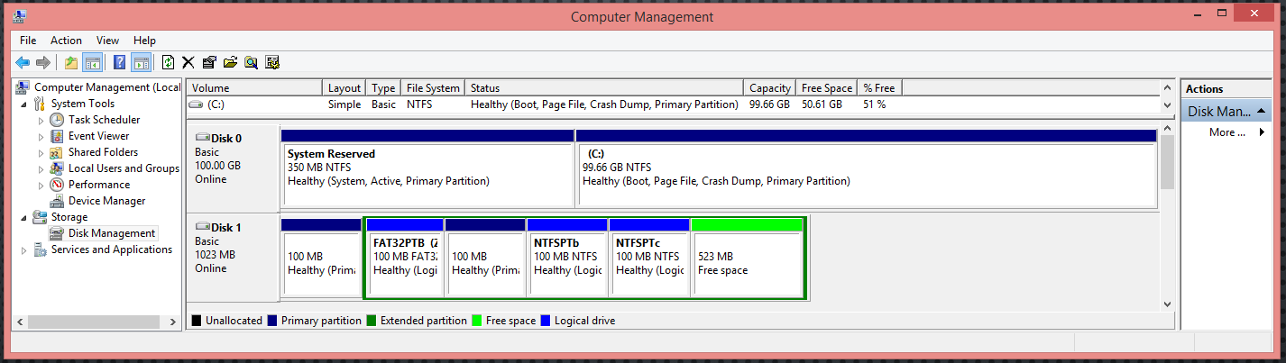Collapse the Disk Man... actions section arrow

pyautogui.click(x=1261, y=112)
